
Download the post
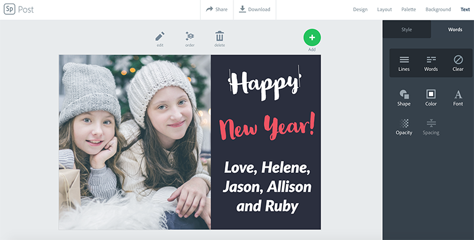pyautogui.click(x=255, y=9)
